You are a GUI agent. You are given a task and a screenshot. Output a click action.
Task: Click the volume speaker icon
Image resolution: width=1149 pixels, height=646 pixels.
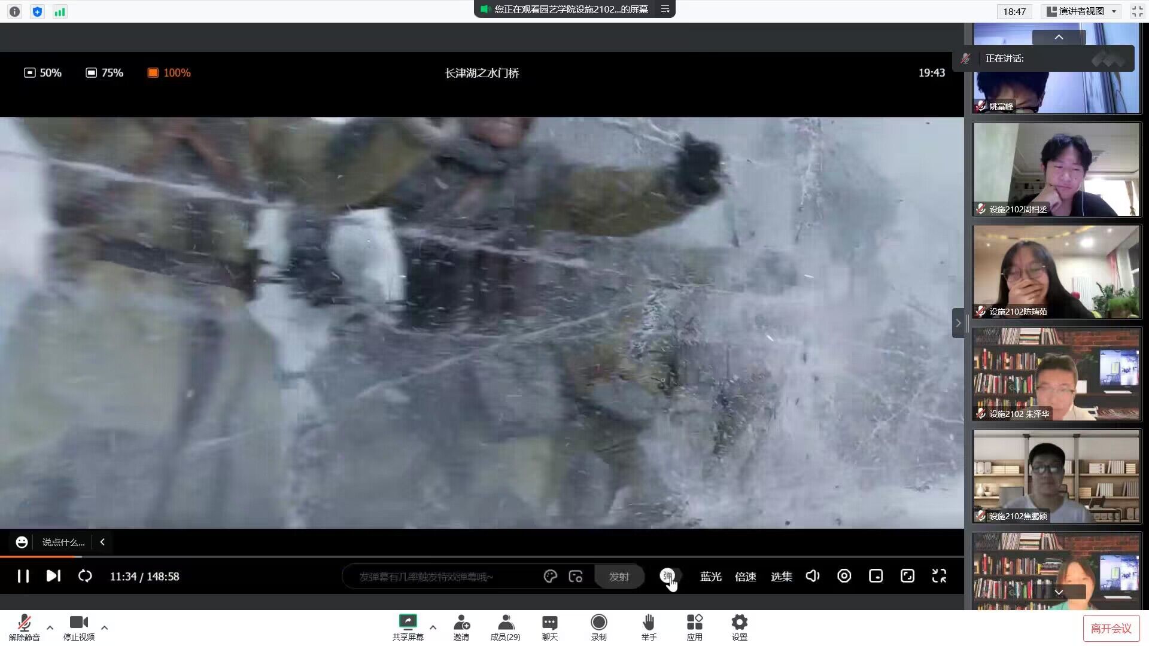point(812,576)
